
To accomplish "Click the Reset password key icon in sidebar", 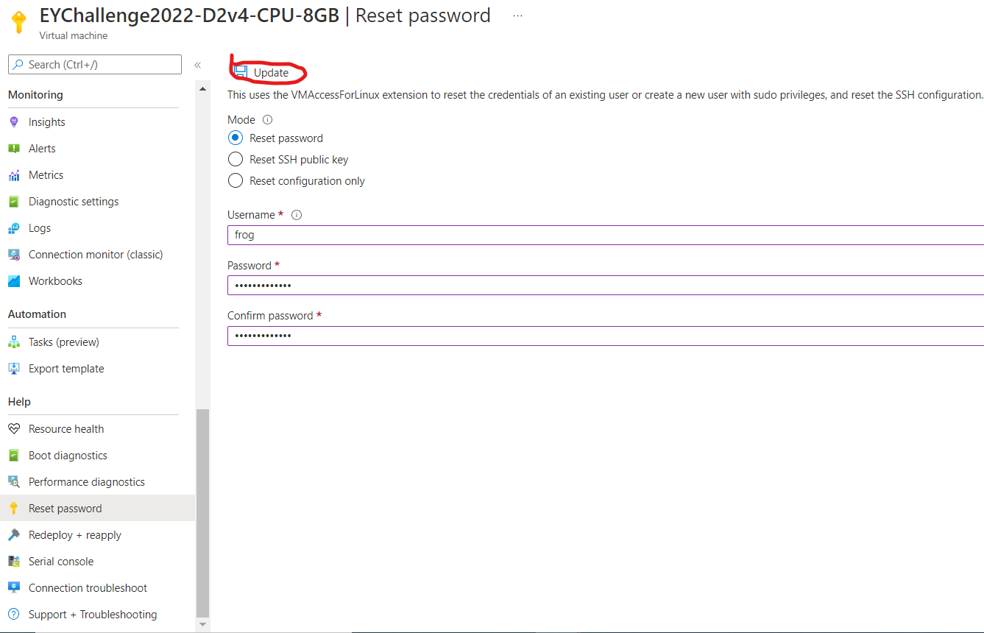I will tap(14, 509).
